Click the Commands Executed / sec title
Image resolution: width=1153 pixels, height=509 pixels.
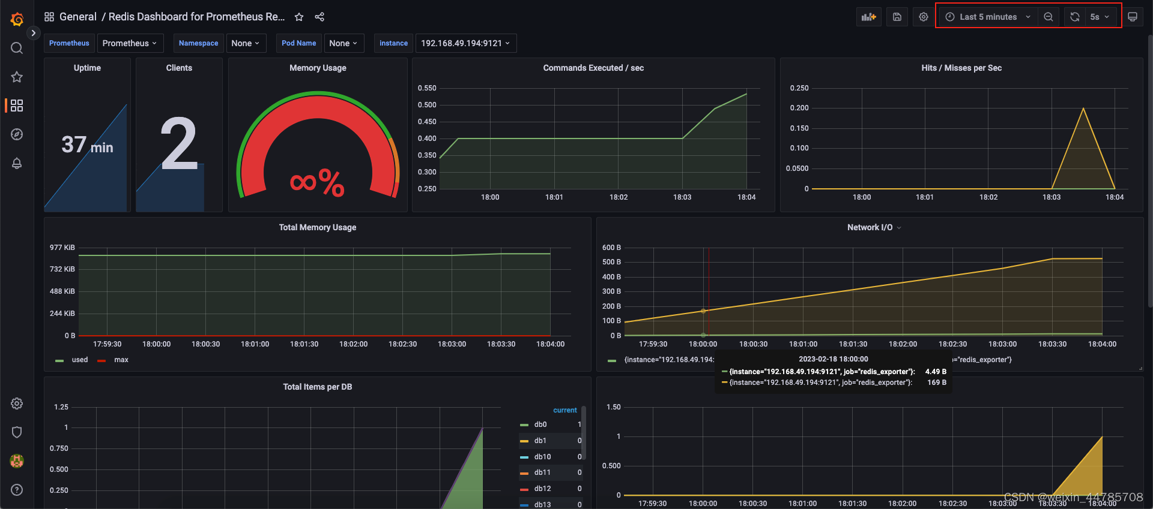(x=593, y=68)
